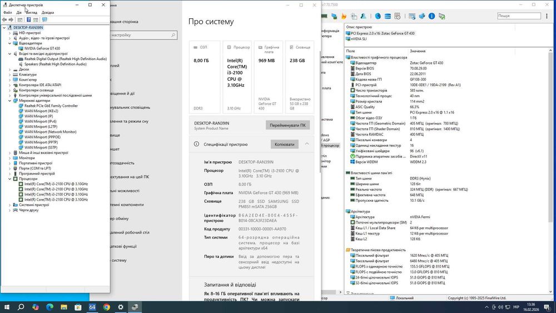
Task: Click the info icon beside device specifications
Action: click(x=196, y=144)
